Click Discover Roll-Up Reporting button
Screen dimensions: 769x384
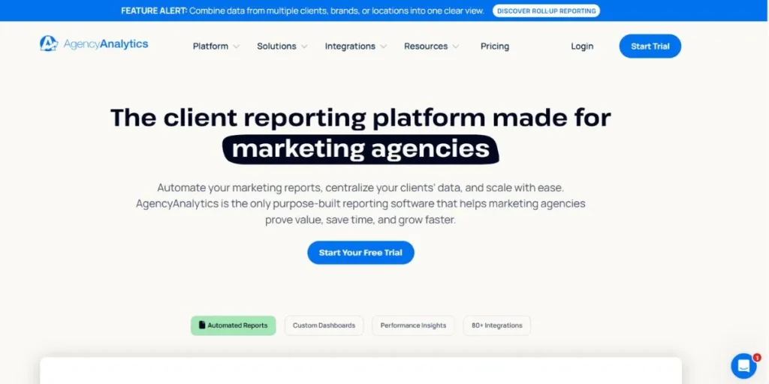click(x=547, y=10)
